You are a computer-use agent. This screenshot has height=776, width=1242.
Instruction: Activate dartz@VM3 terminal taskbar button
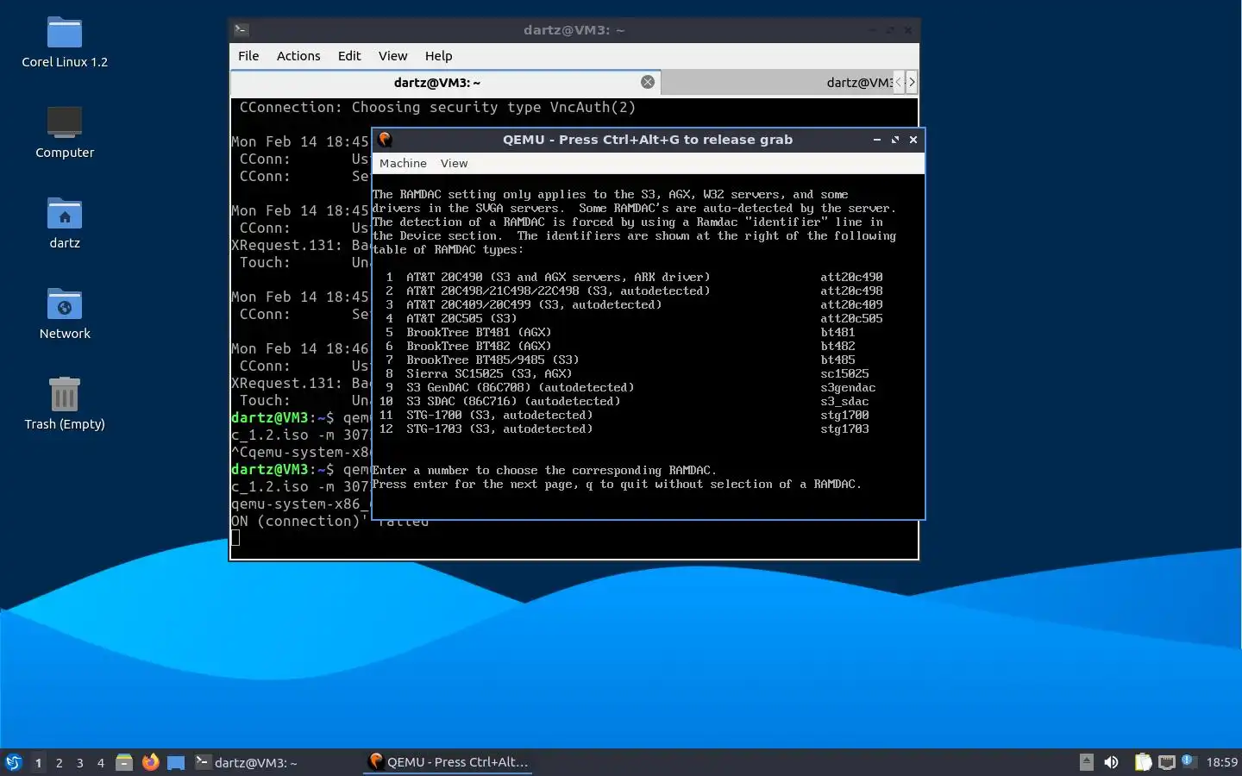[x=274, y=762]
